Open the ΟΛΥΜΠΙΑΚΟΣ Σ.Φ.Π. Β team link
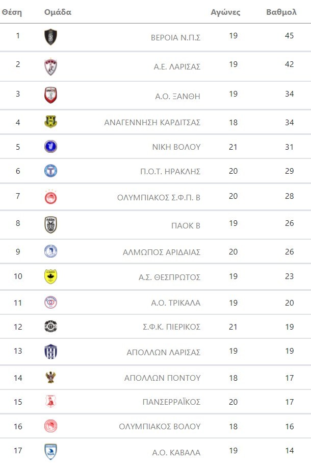This screenshot has height=463, width=311. pyautogui.click(x=159, y=197)
